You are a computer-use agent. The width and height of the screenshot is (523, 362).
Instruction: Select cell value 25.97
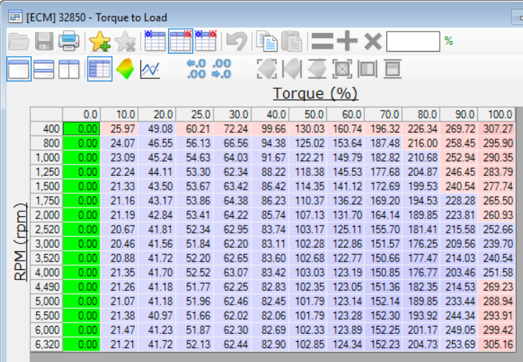pos(119,129)
